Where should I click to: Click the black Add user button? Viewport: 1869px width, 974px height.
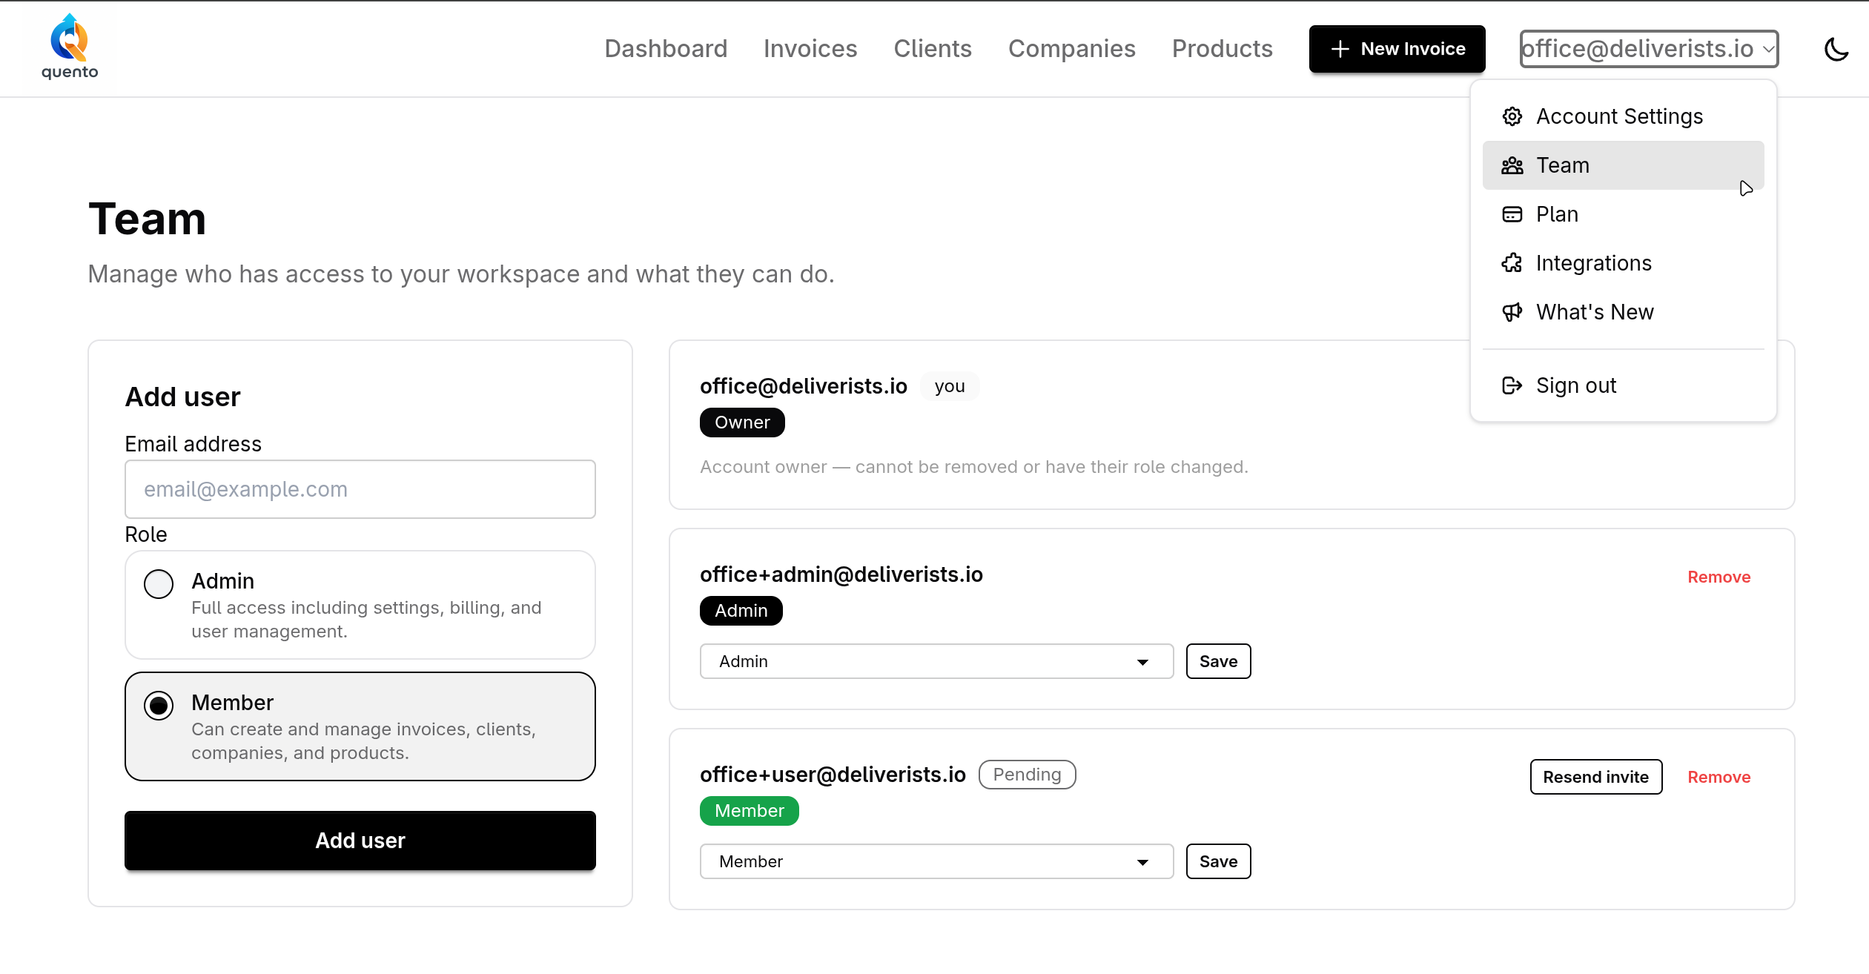pyautogui.click(x=360, y=841)
